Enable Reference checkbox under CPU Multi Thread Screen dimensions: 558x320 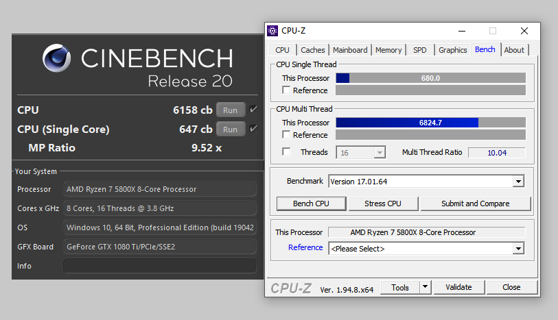point(286,134)
